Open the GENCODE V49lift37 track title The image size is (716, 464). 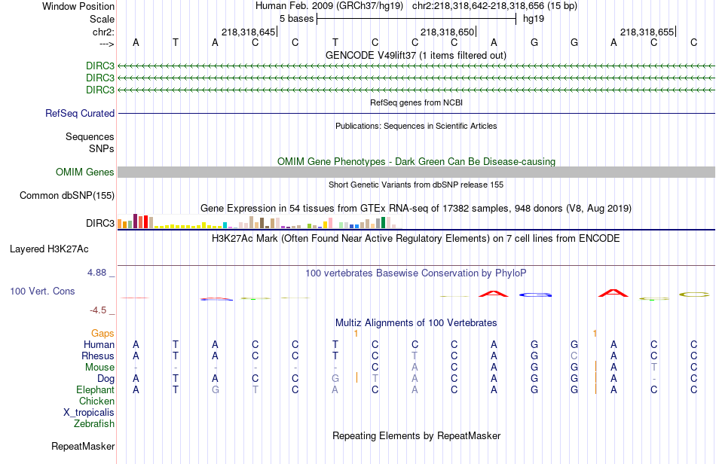[x=416, y=55]
